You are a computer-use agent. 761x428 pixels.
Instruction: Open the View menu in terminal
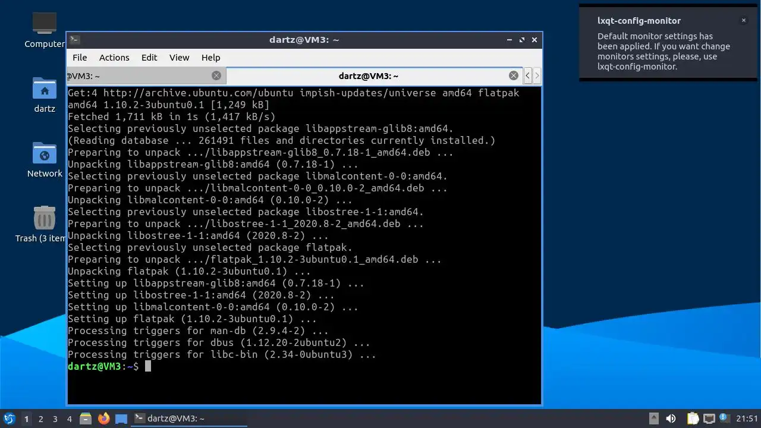click(179, 58)
